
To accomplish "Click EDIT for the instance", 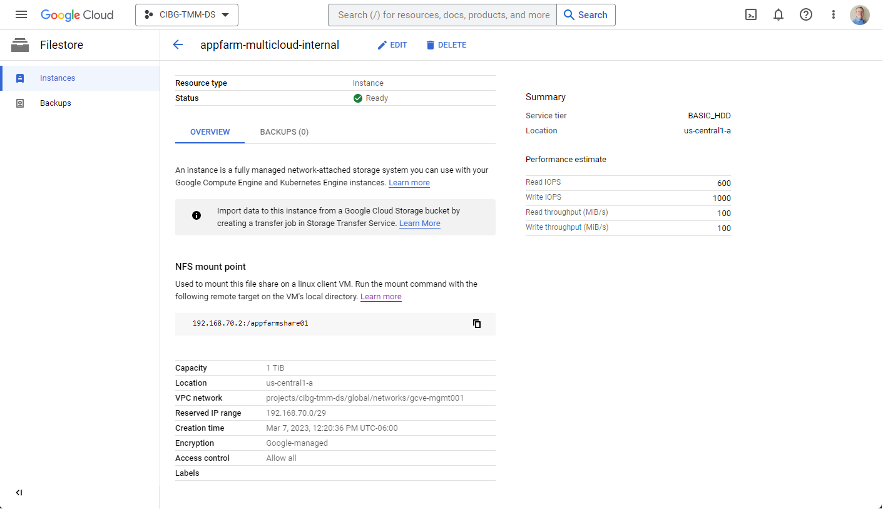I will point(392,45).
